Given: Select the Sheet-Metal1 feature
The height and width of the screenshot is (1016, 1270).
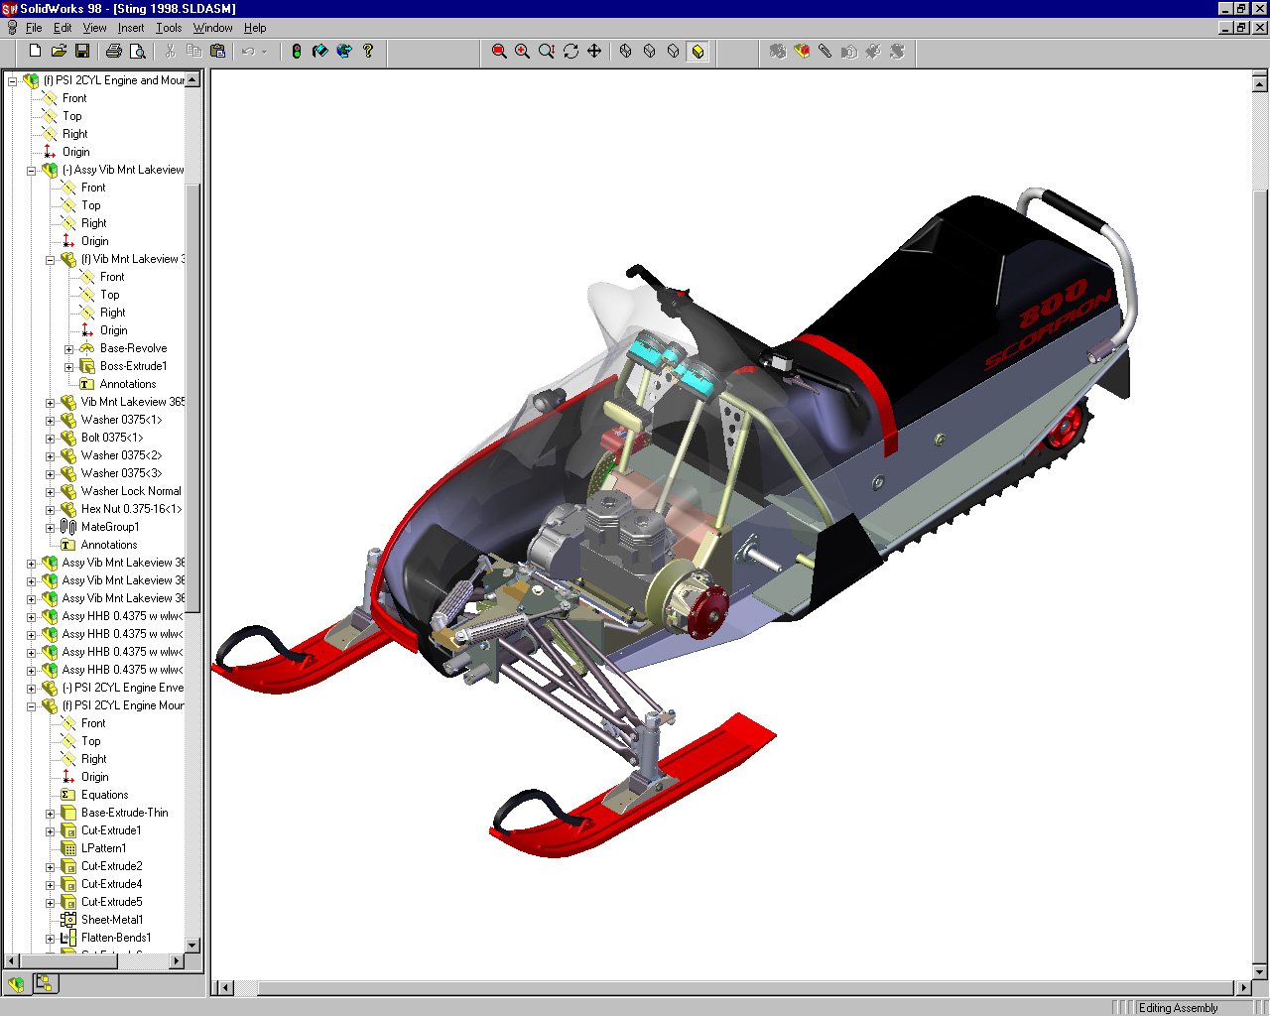Looking at the screenshot, I should pos(112,920).
